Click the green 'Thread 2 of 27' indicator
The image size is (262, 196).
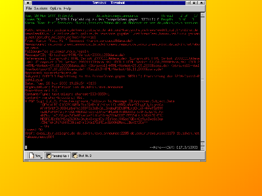(180, 16)
